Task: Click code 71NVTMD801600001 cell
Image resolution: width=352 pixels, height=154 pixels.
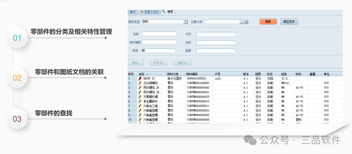Action: click(x=198, y=83)
